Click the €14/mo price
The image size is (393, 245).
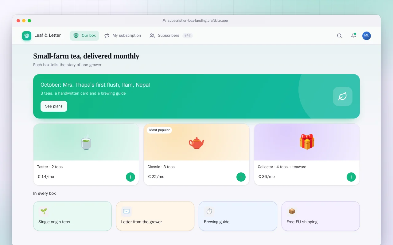46,177
